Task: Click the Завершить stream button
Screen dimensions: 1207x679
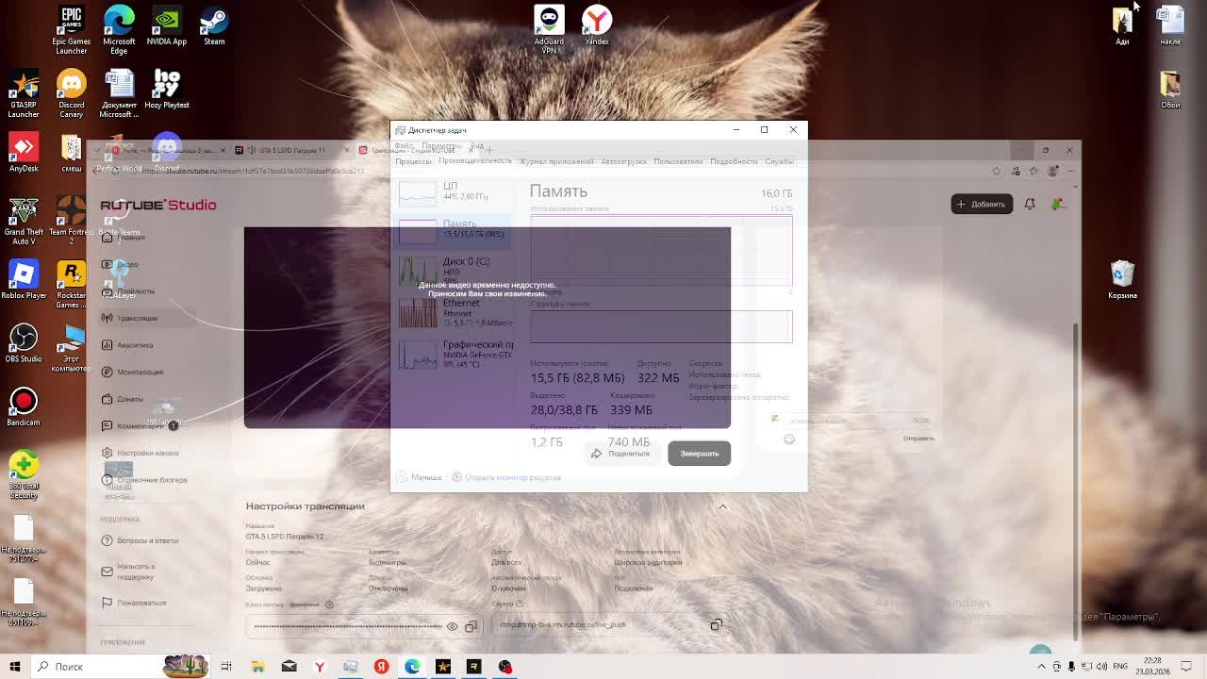Action: tap(700, 454)
